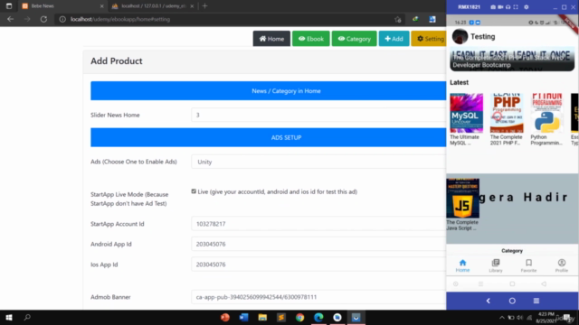
Task: Open Windows taskbar search
Action: (x=27, y=317)
